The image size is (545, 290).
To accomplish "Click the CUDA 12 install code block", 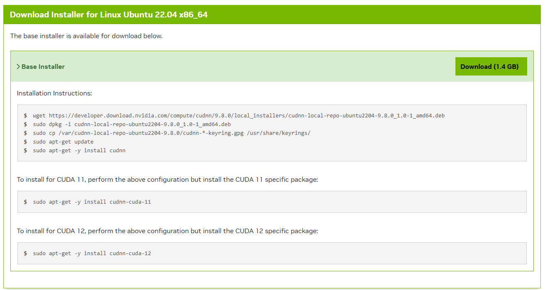I will (x=272, y=253).
